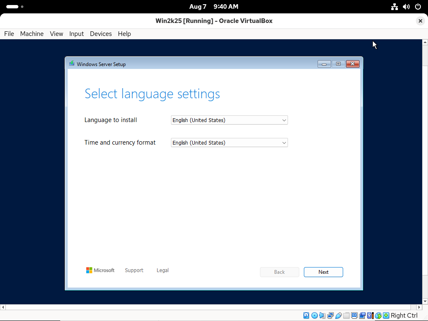Click the keyboard capture arrow icon

coord(386,316)
